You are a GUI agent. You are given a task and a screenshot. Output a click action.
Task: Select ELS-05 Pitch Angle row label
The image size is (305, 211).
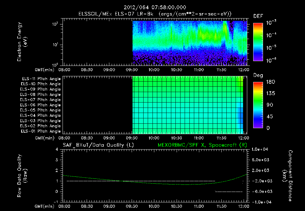click(40, 110)
